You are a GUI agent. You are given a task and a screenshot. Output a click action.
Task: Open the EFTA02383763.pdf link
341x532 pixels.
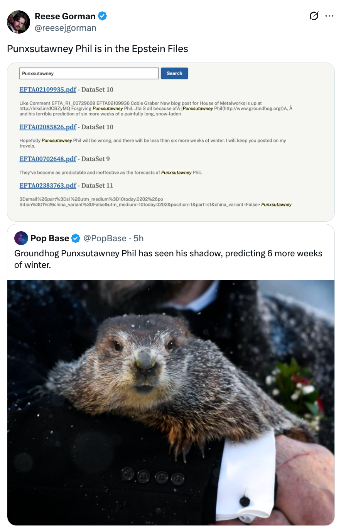48,185
